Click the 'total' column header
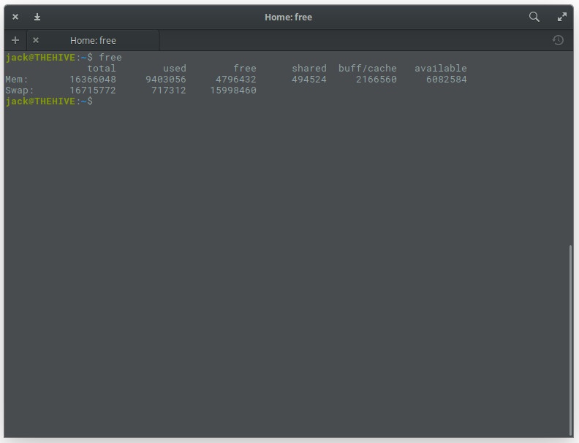The image size is (579, 443). click(102, 69)
